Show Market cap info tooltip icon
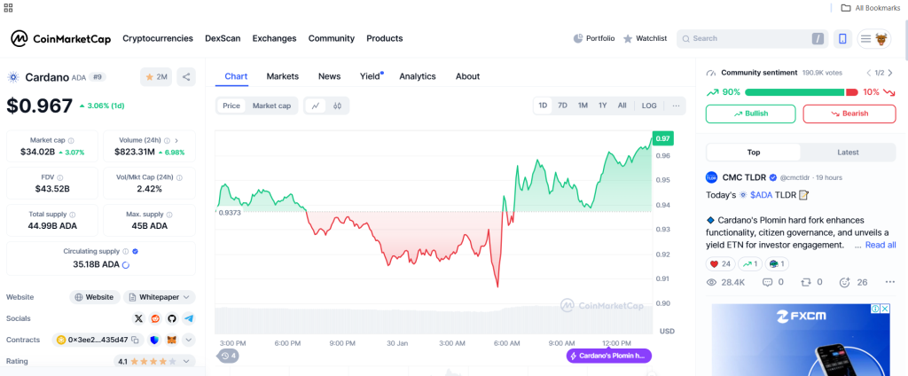This screenshot has width=908, height=376. [x=71, y=140]
